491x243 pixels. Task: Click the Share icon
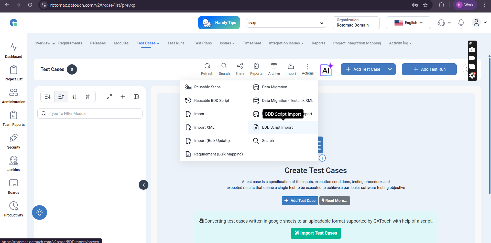(240, 69)
